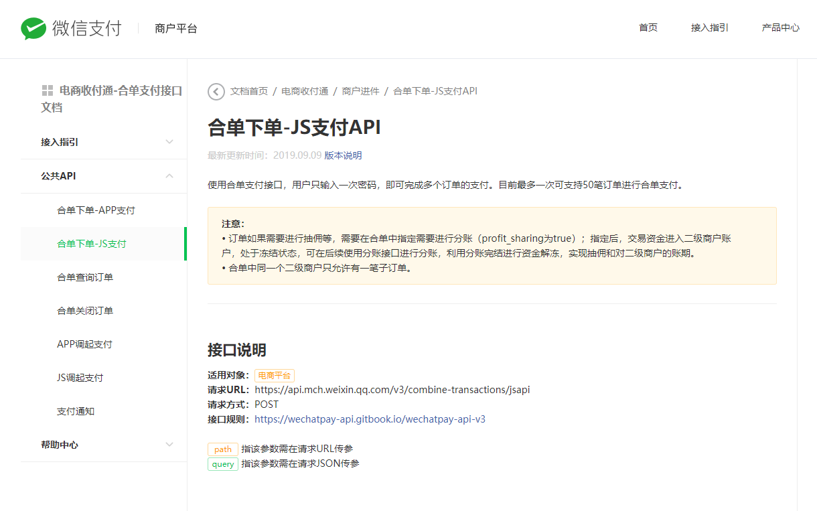This screenshot has height=511, width=817.
Task: Click the WeChat Pay green logo icon
Action: pyautogui.click(x=33, y=28)
